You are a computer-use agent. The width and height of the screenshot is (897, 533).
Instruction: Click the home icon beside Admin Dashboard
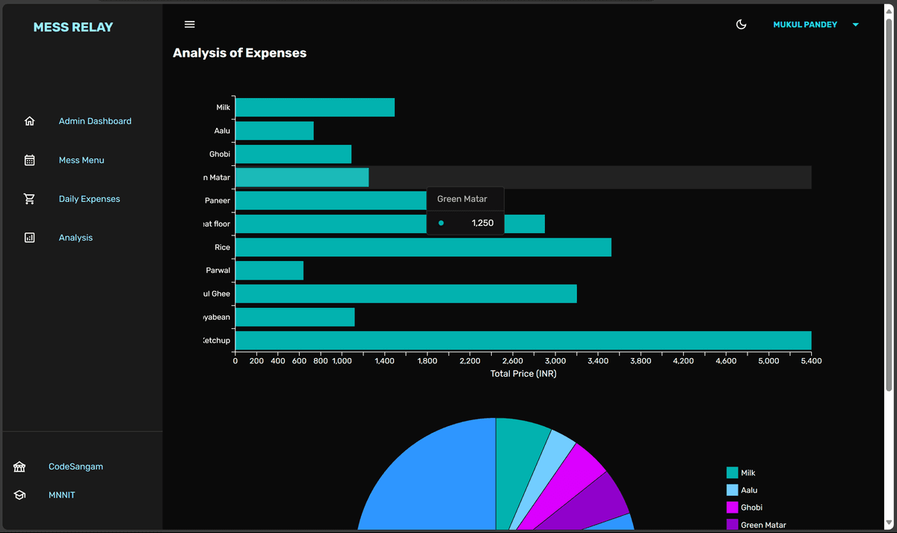(x=30, y=121)
